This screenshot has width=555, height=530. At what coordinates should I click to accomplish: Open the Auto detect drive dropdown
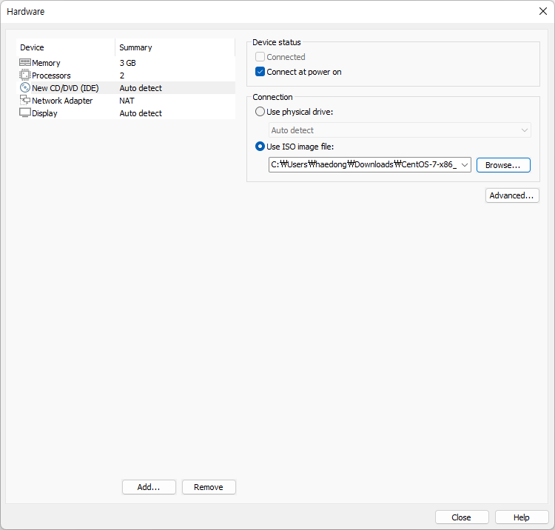click(400, 130)
